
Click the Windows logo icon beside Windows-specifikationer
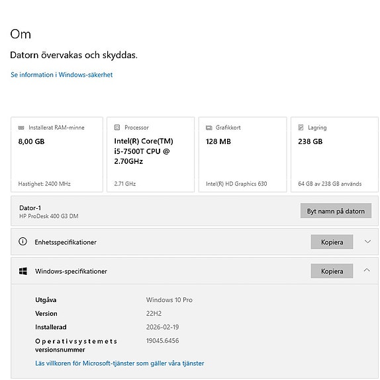(x=23, y=271)
